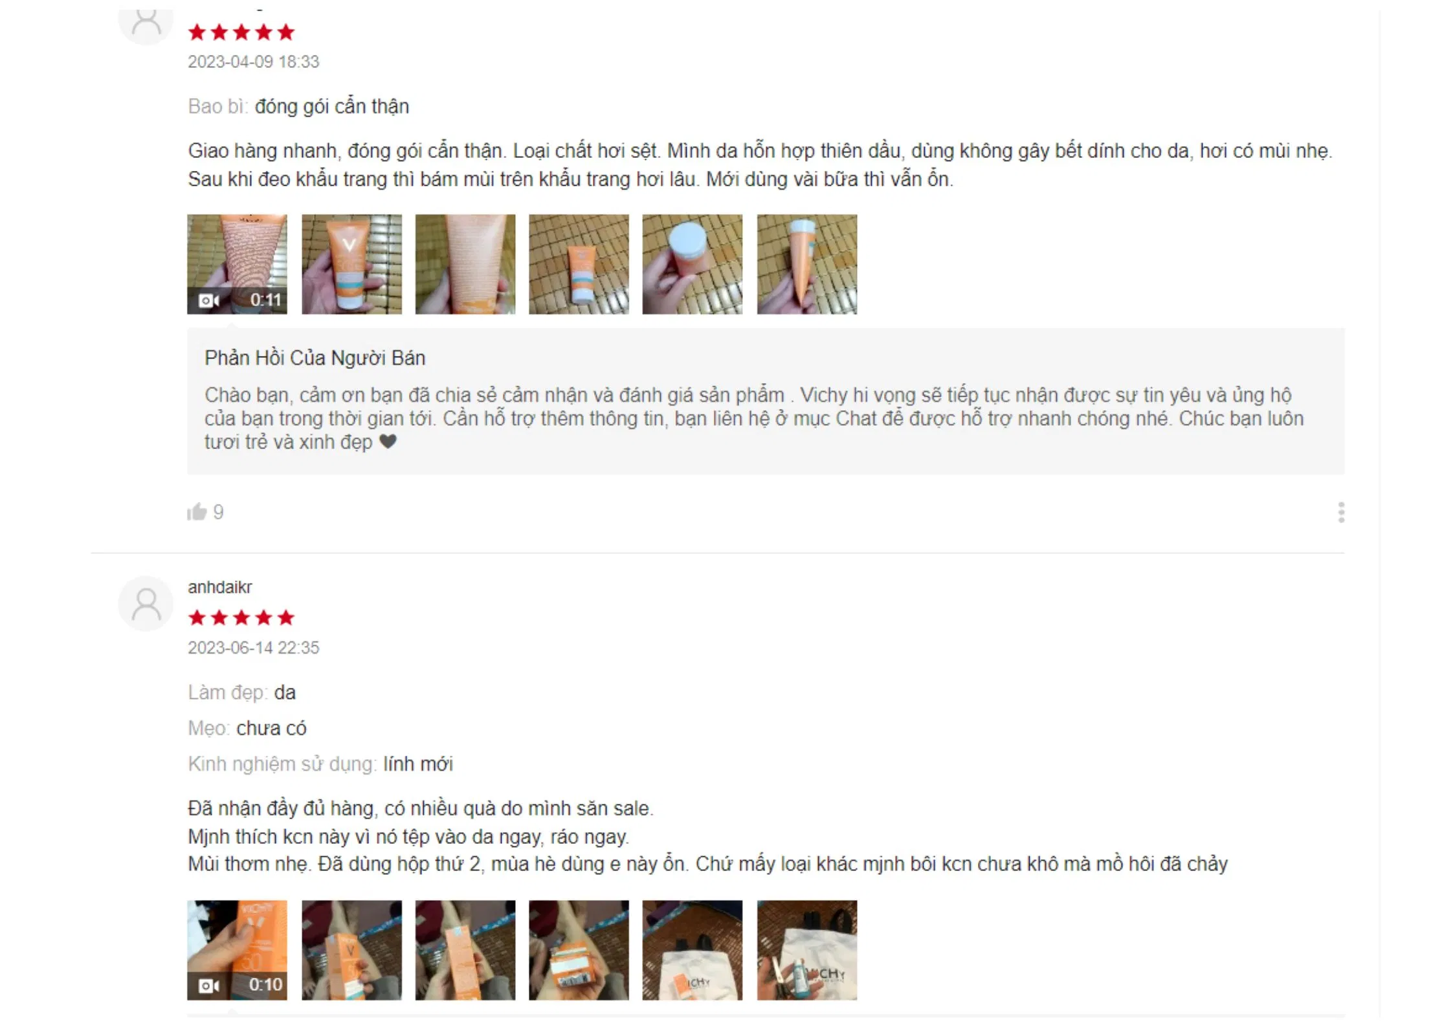The height and width of the screenshot is (1027, 1453).
Task: Open the photo of the tube held cone-shaped
Action: coord(807,264)
